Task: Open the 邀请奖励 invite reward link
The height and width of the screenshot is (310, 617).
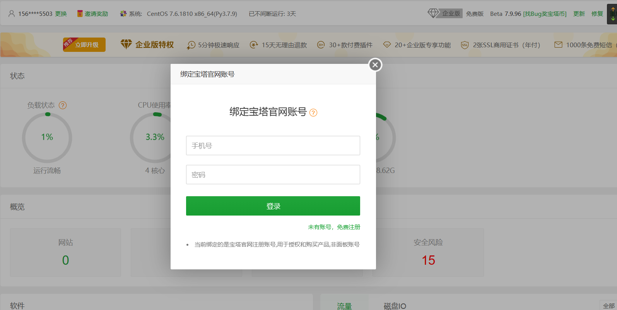Action: pos(96,14)
